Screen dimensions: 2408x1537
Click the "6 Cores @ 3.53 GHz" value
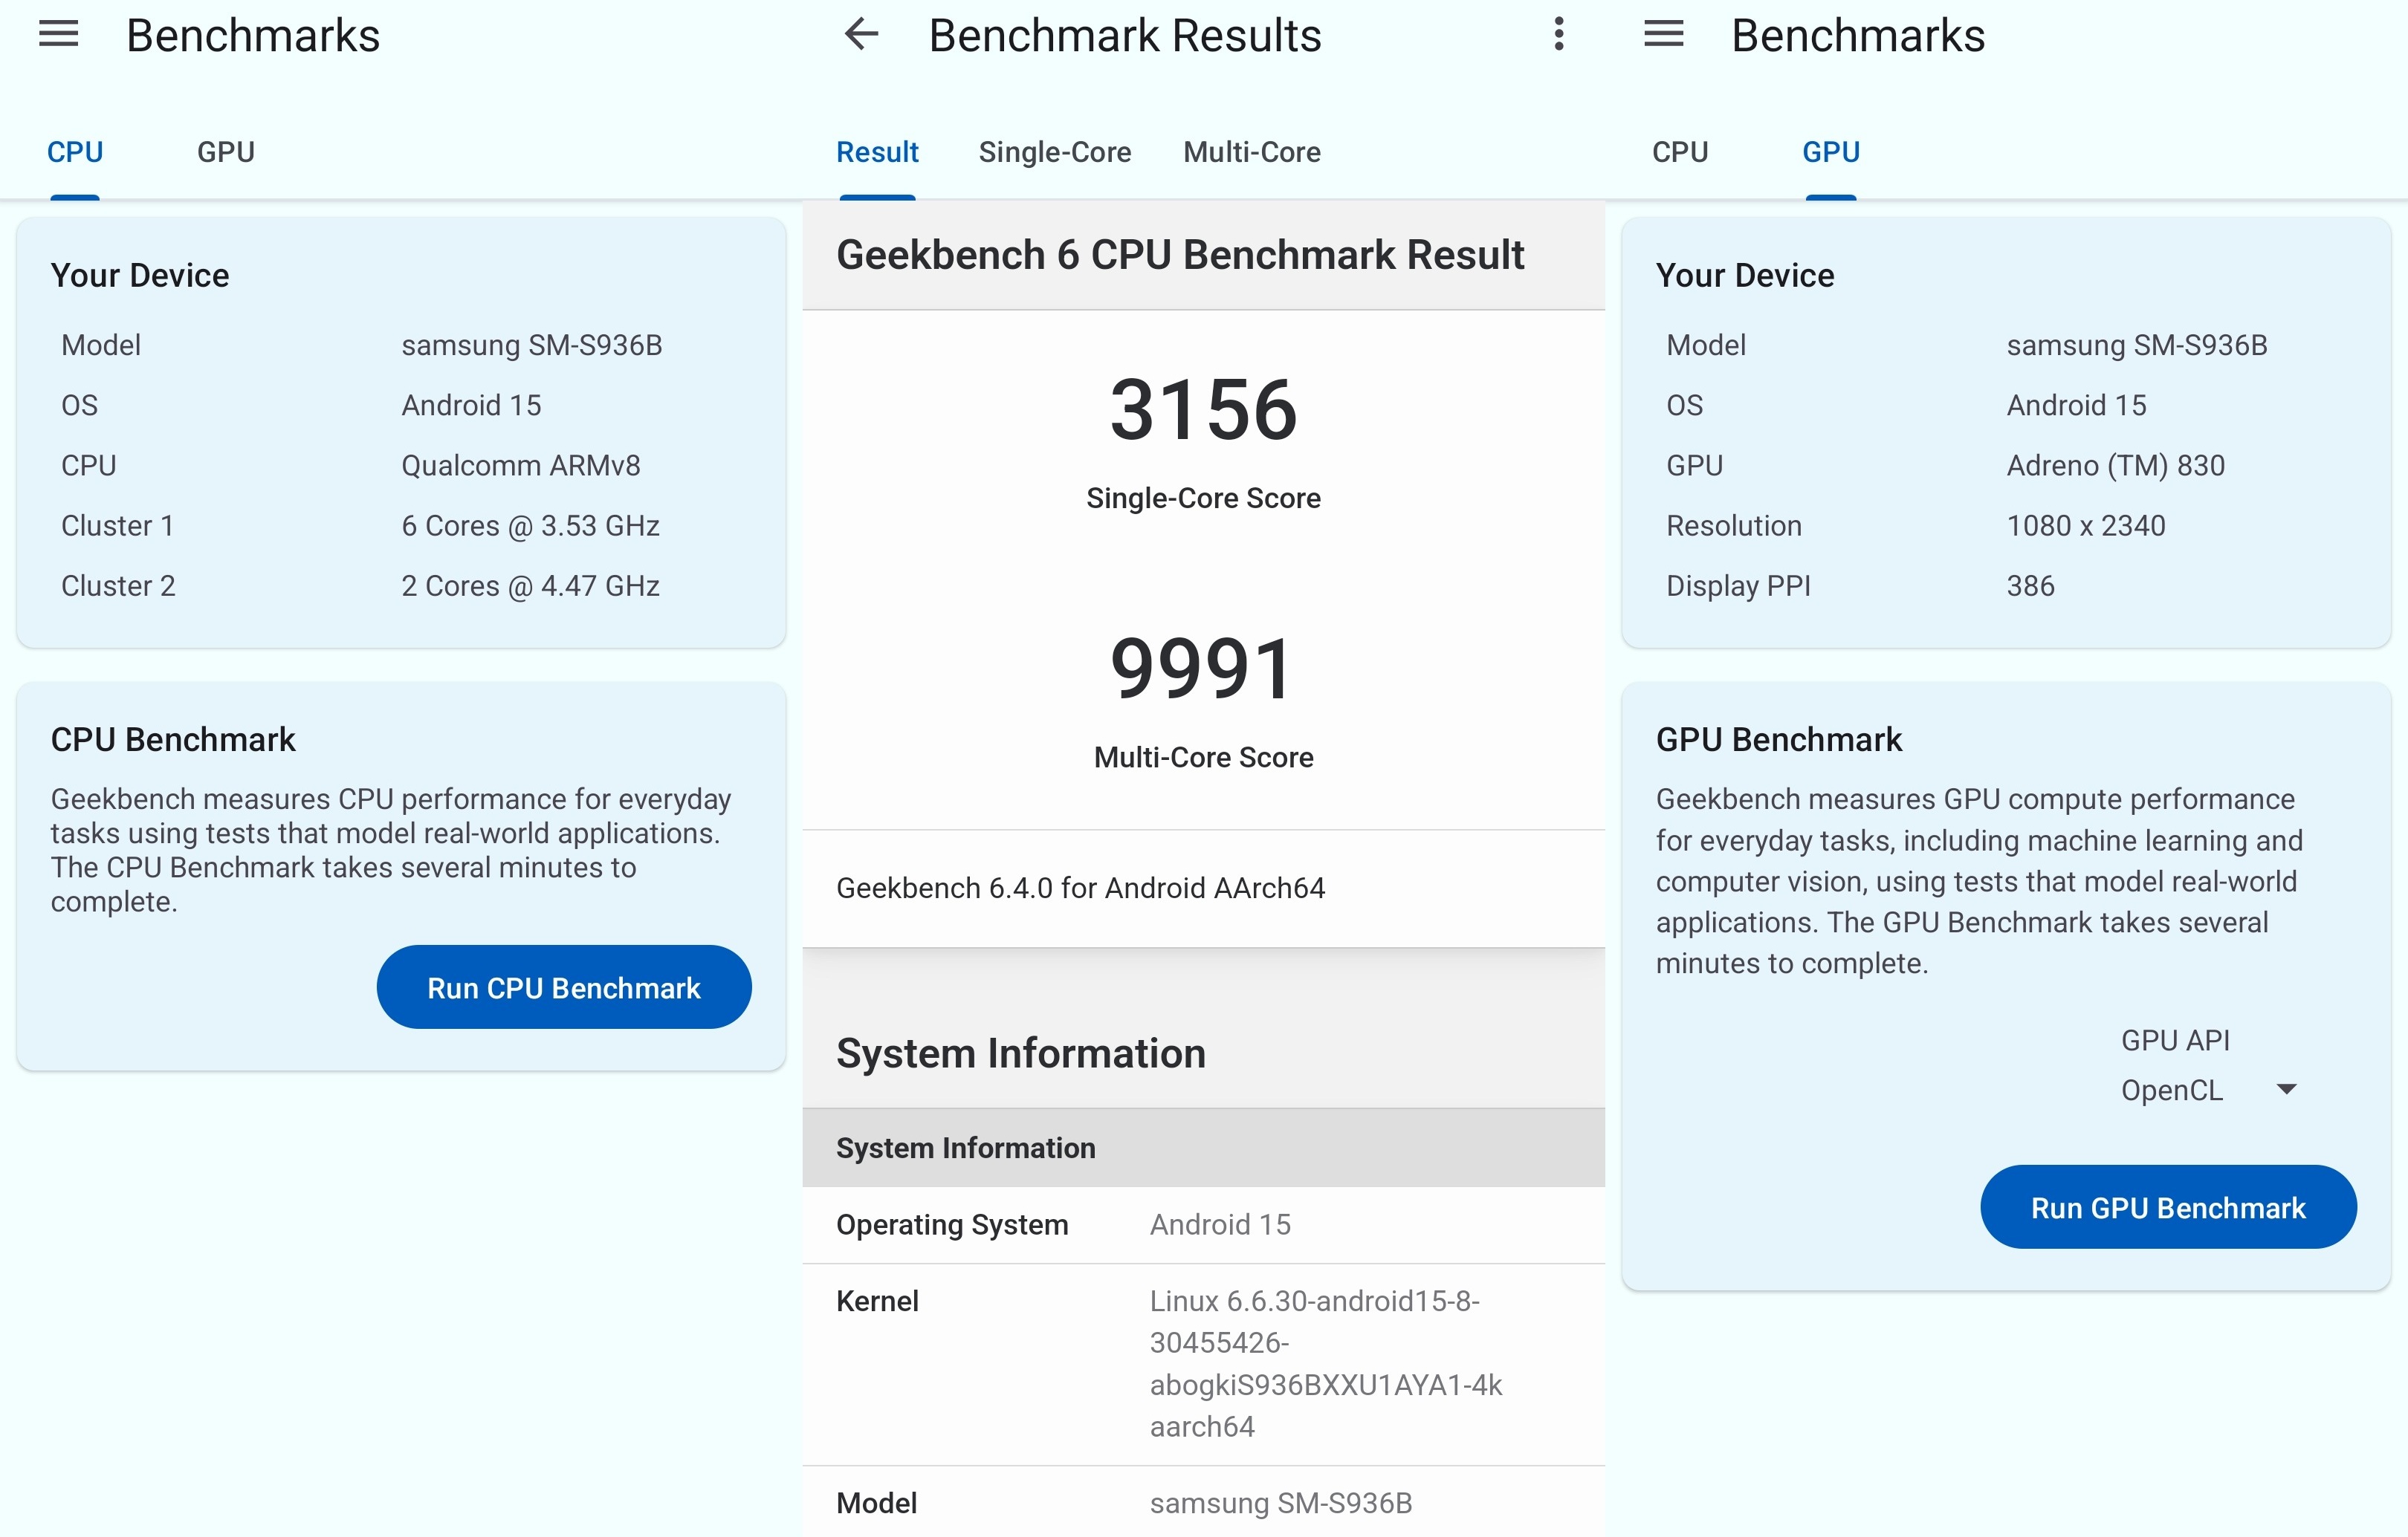point(531,526)
